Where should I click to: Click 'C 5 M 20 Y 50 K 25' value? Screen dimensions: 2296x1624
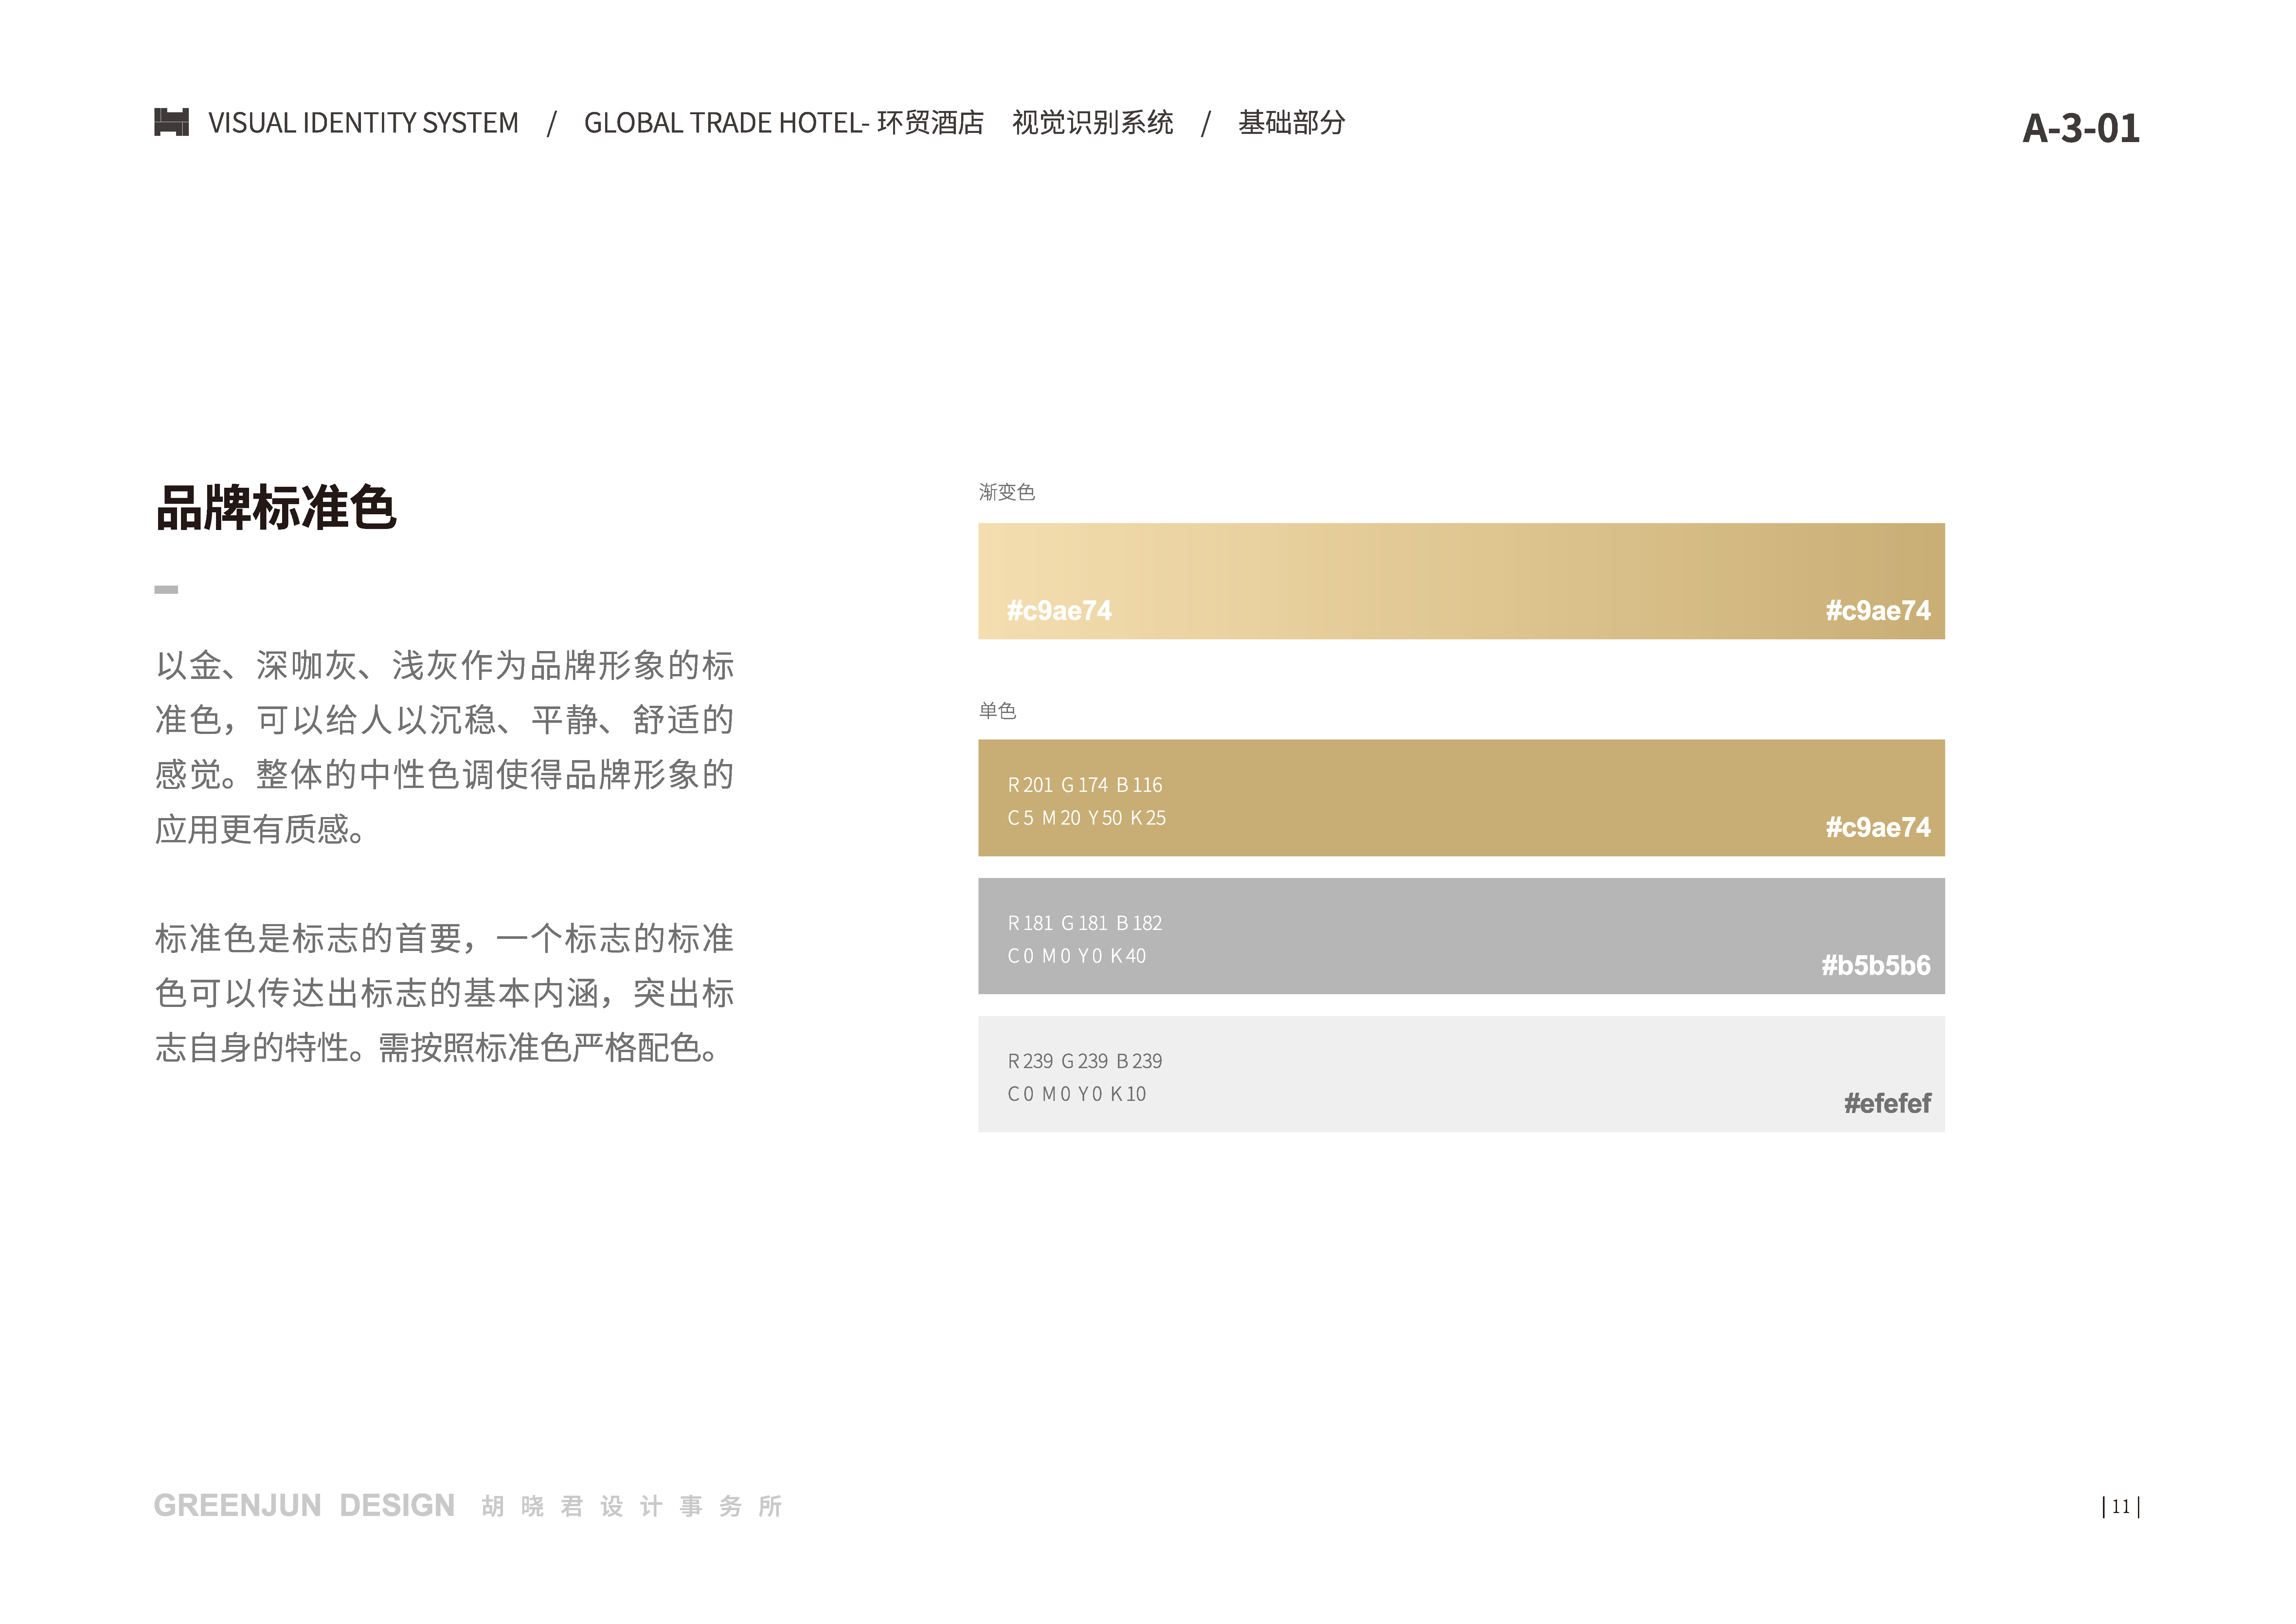(1087, 818)
